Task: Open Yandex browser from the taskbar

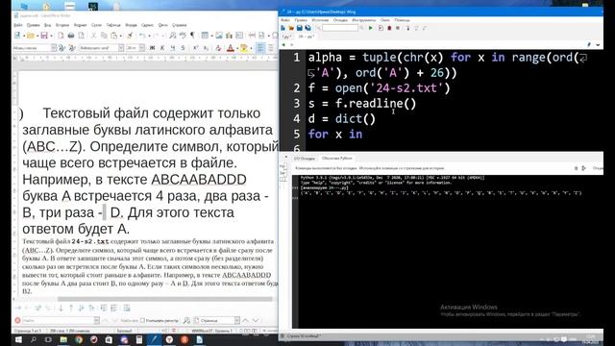Action: [x=169, y=339]
